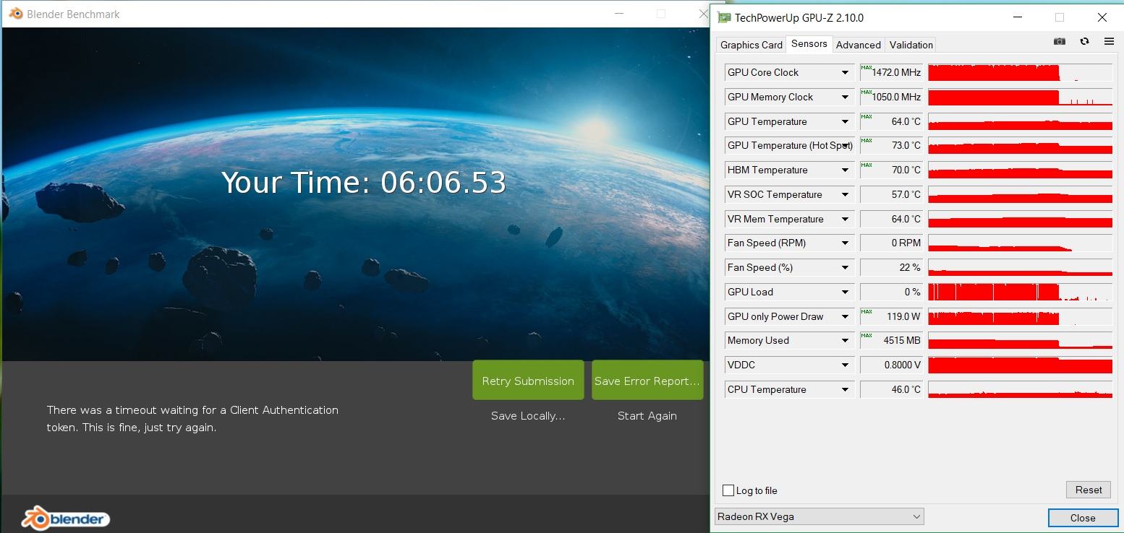This screenshot has width=1124, height=533.
Task: Take a GPU-Z screenshot with camera icon
Action: coord(1060,42)
